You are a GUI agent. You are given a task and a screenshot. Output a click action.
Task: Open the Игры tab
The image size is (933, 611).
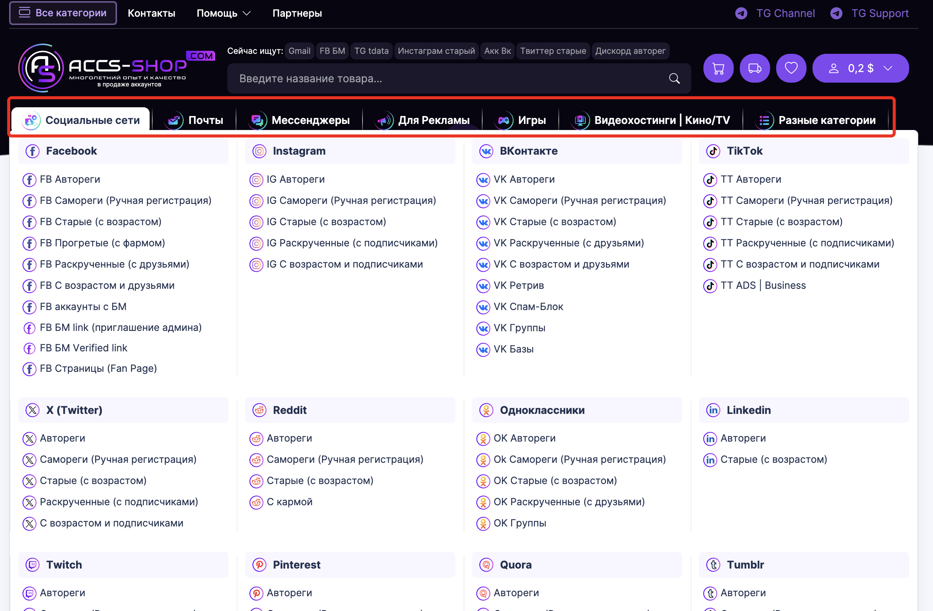521,120
